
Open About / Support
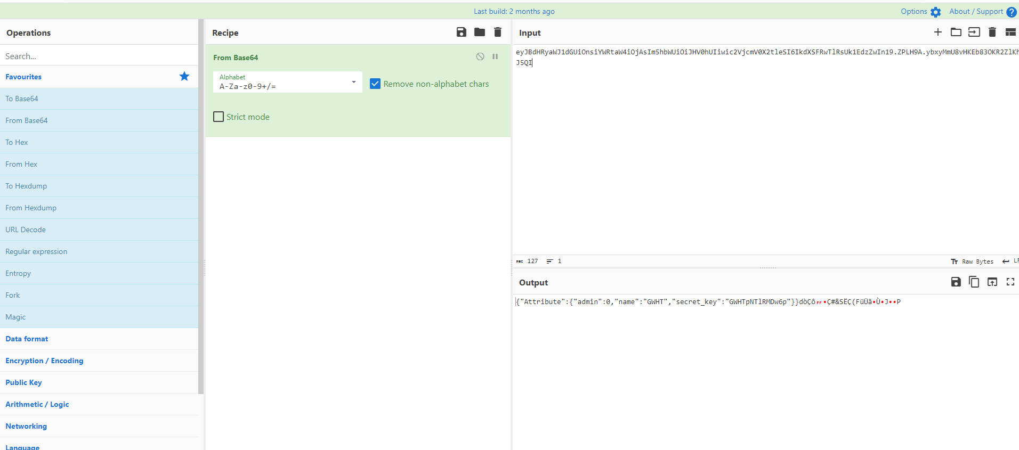pyautogui.click(x=982, y=12)
